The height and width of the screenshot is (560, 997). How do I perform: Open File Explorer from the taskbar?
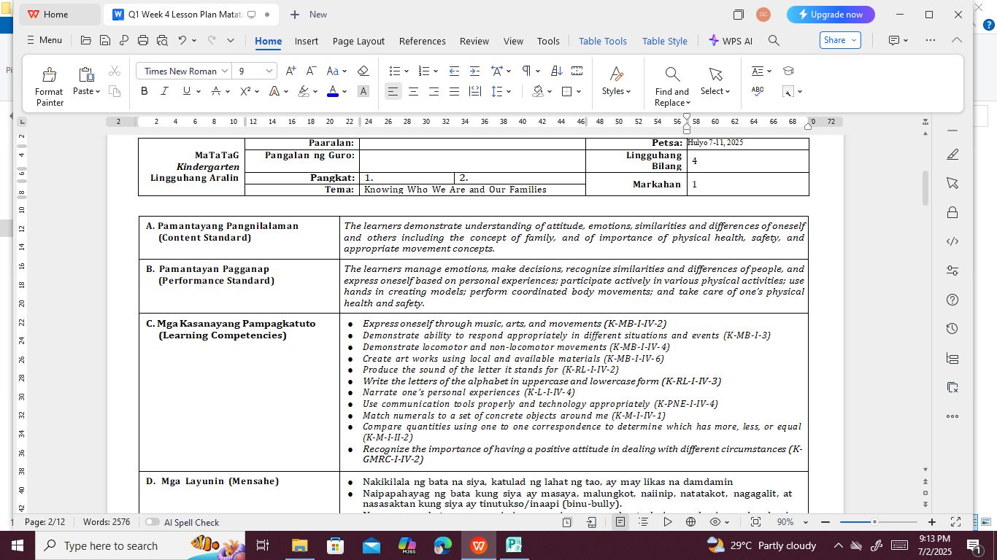point(299,545)
